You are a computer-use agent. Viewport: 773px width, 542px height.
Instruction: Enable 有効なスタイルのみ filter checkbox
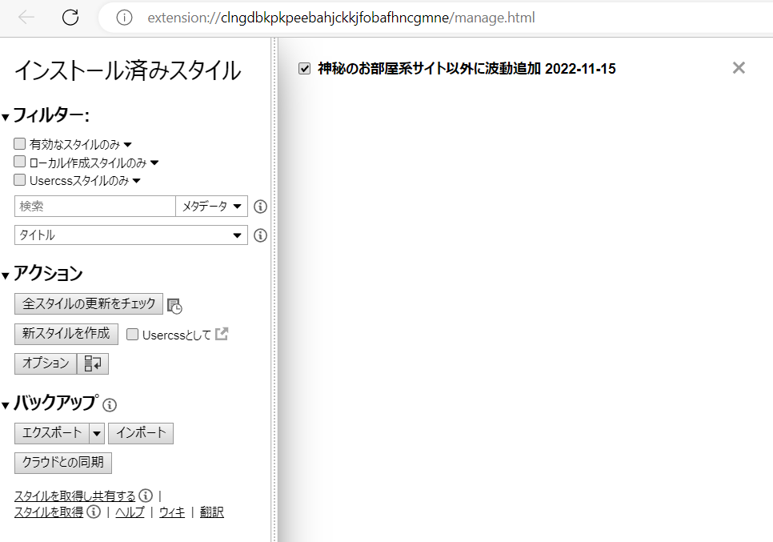coord(20,144)
